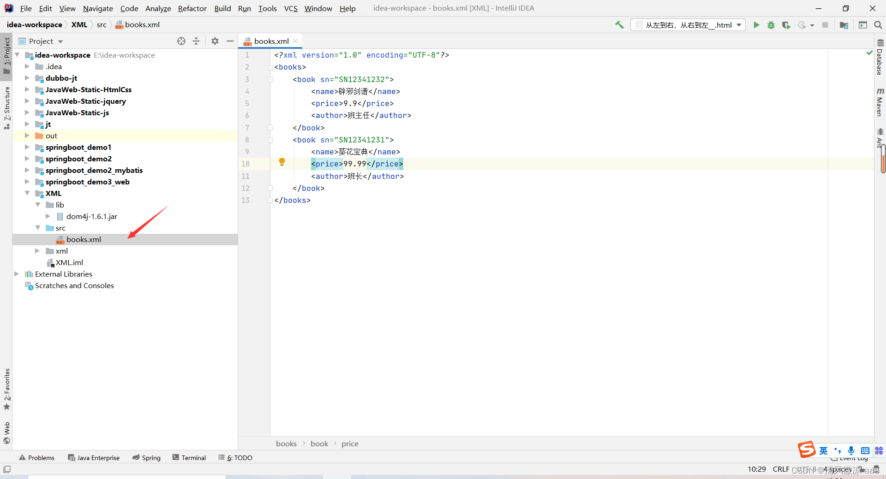
Task: Click price in editor breadcrumb
Action: tap(350, 444)
